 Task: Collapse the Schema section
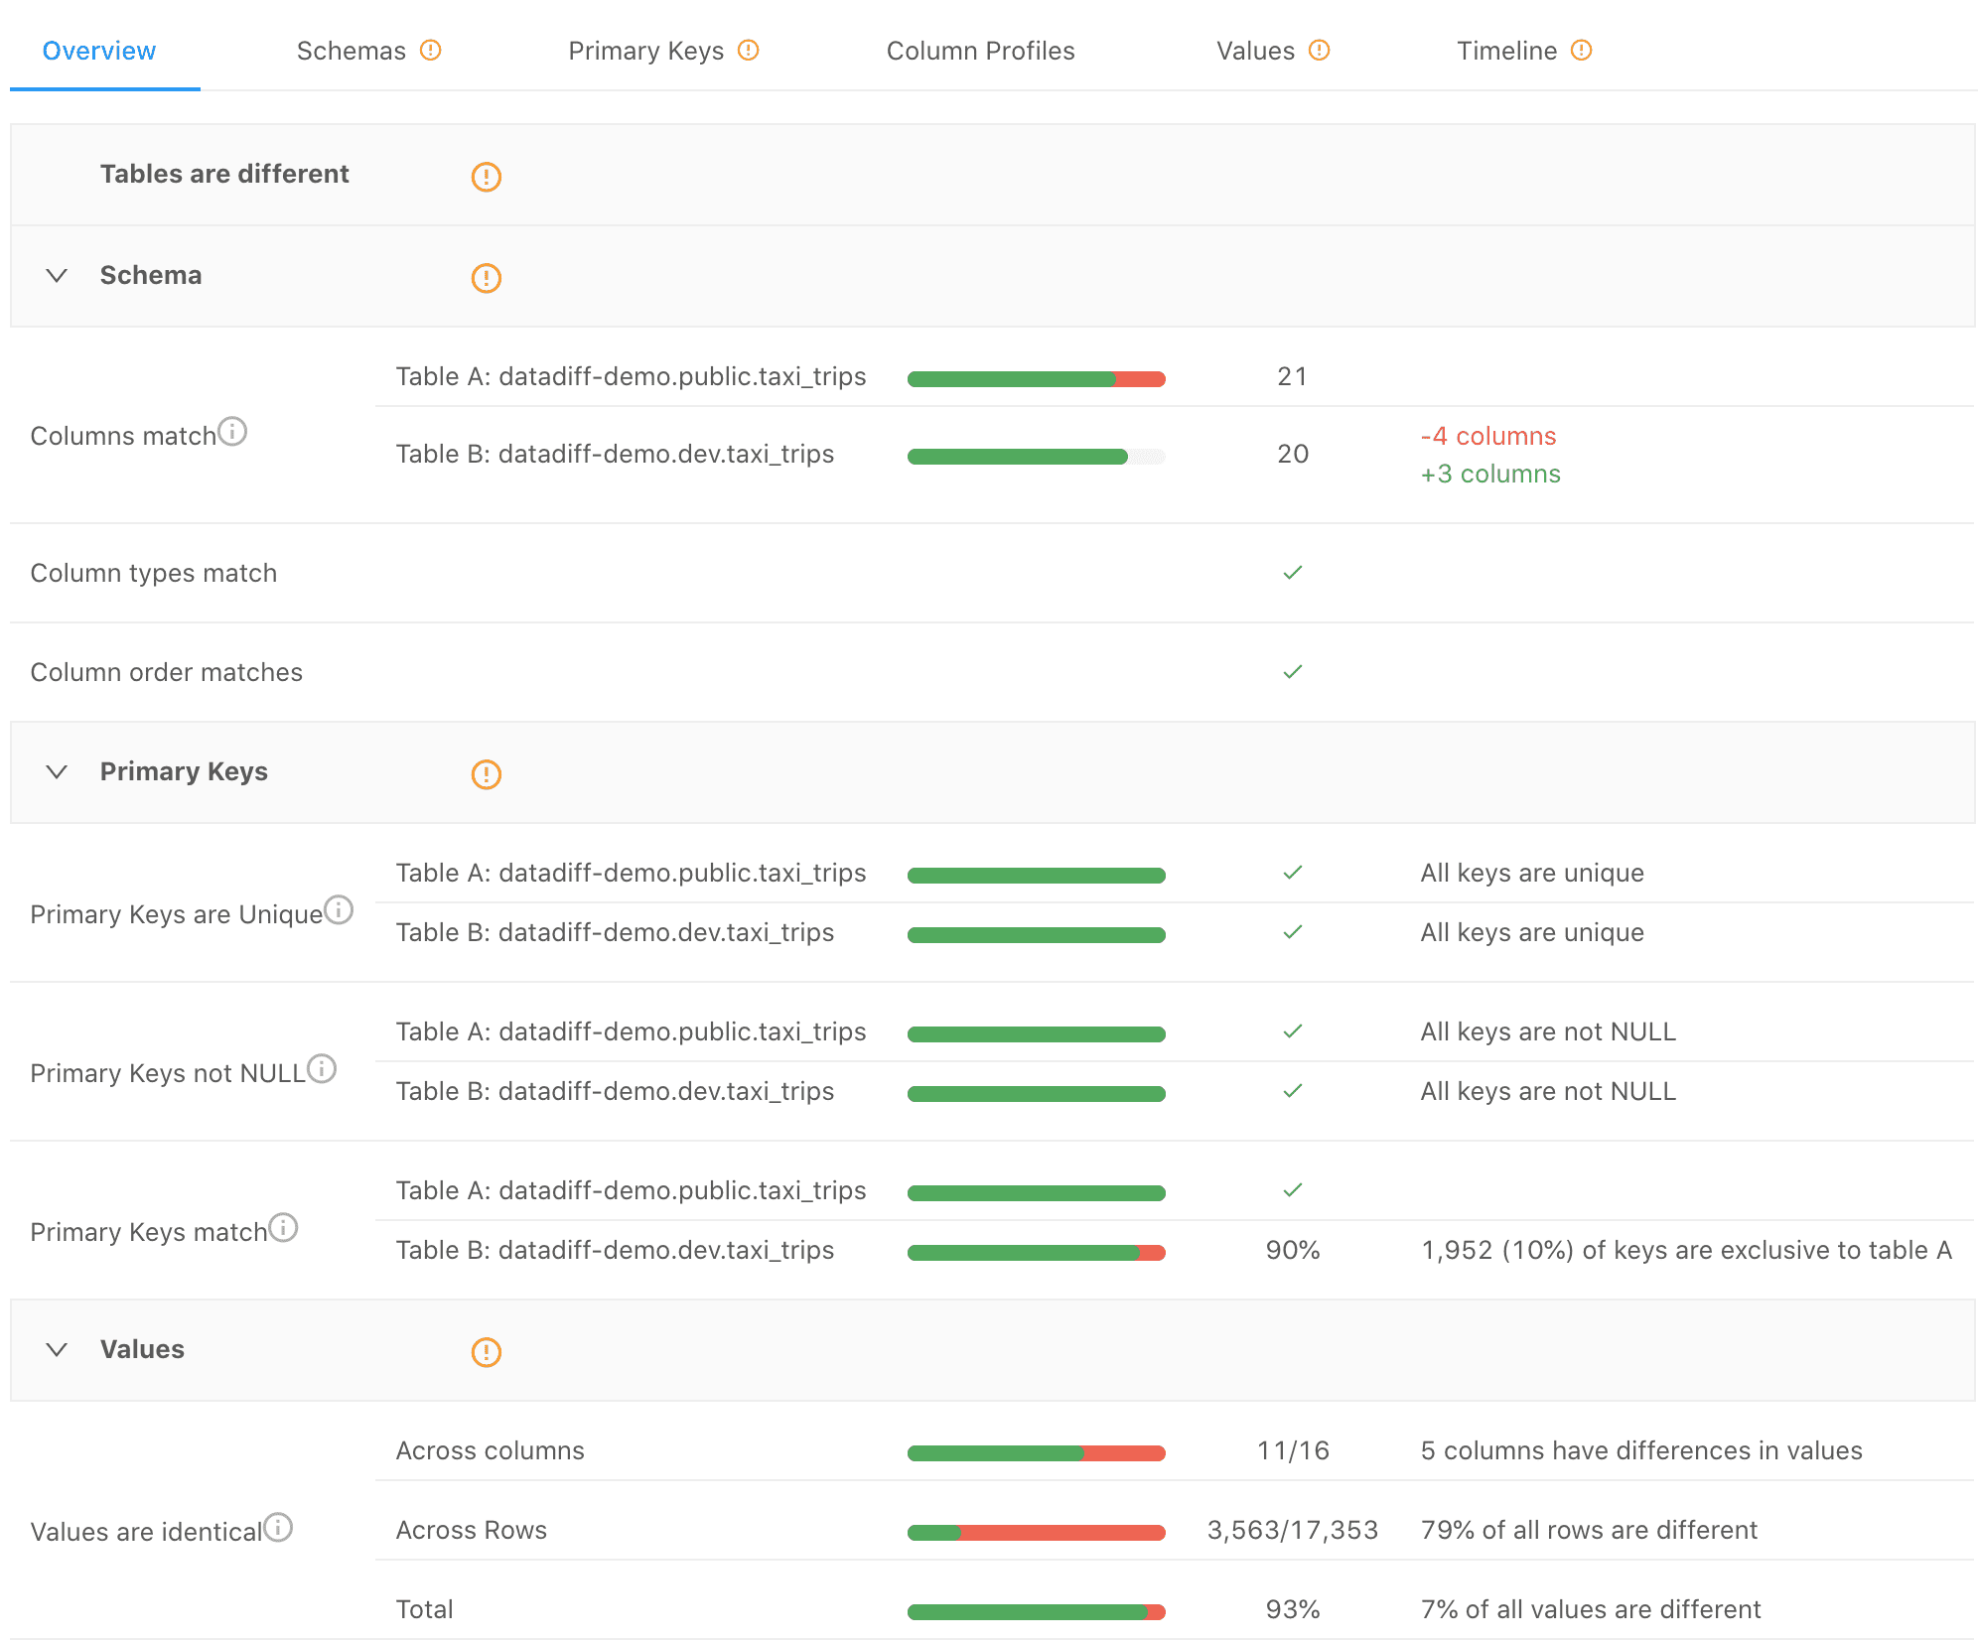point(57,277)
